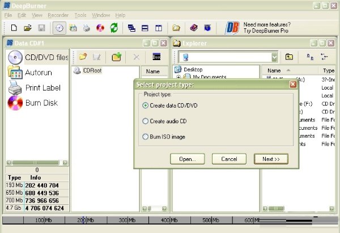Click the 650 Mb row in size table

coord(37,193)
